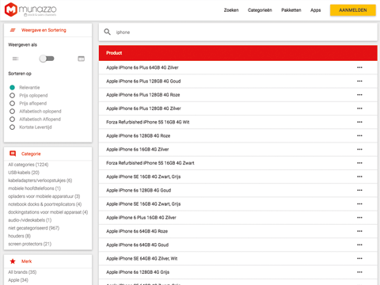Image resolution: width=380 pixels, height=285 pixels.
Task: Filter by houders (8)
Action: click(19, 236)
